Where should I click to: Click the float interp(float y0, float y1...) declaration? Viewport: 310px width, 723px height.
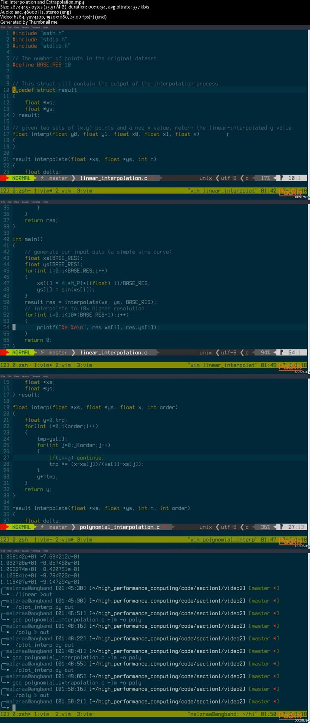(x=106, y=134)
